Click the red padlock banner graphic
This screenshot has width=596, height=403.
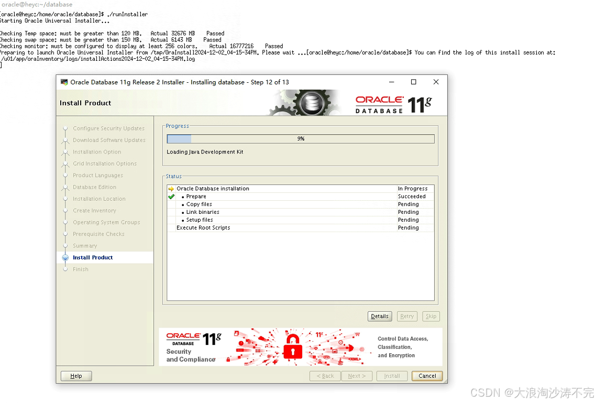pyautogui.click(x=293, y=347)
